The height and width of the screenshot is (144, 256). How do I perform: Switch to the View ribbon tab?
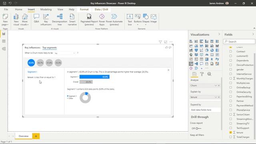pyautogui.click(x=60, y=10)
